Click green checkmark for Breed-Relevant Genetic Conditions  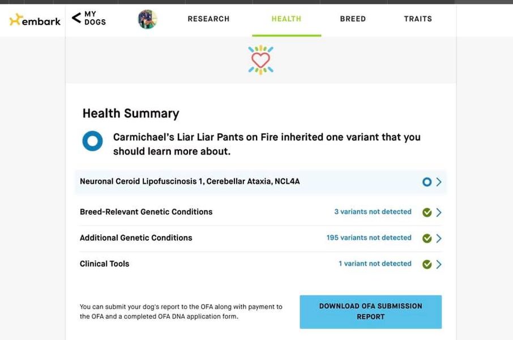[x=426, y=212]
